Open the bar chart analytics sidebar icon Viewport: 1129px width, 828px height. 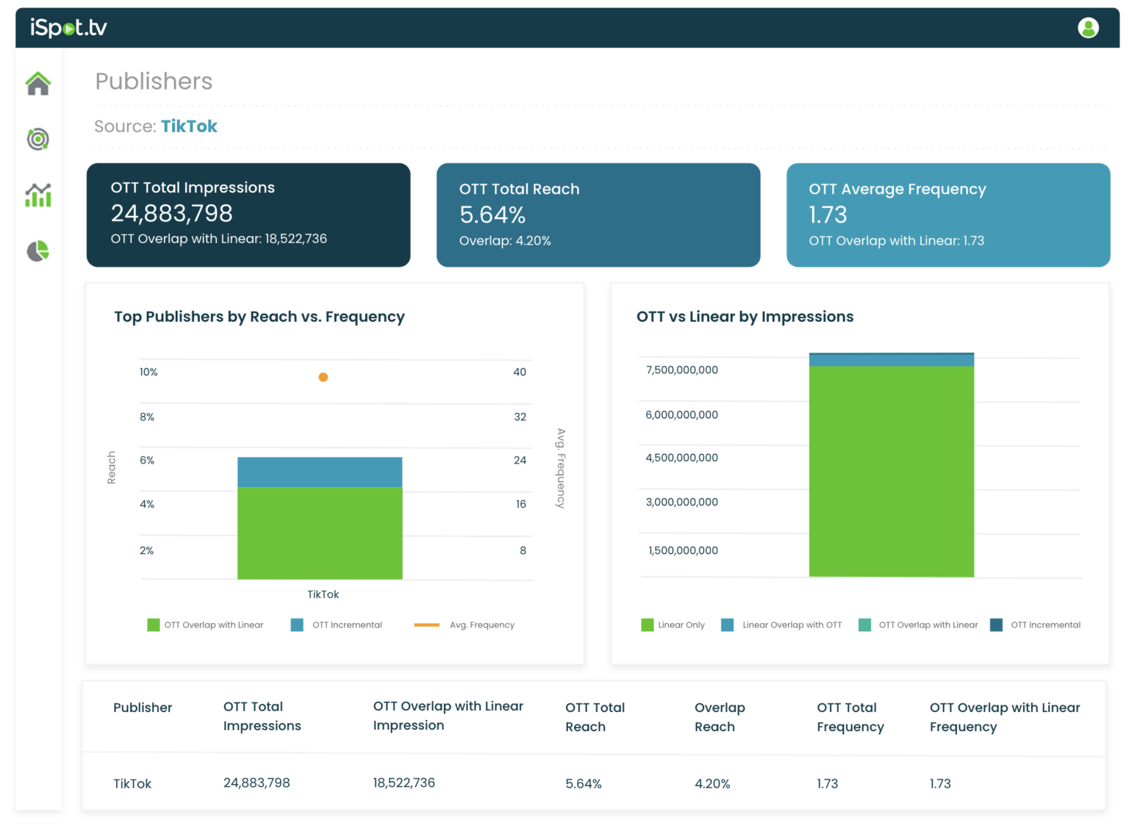pyautogui.click(x=38, y=195)
